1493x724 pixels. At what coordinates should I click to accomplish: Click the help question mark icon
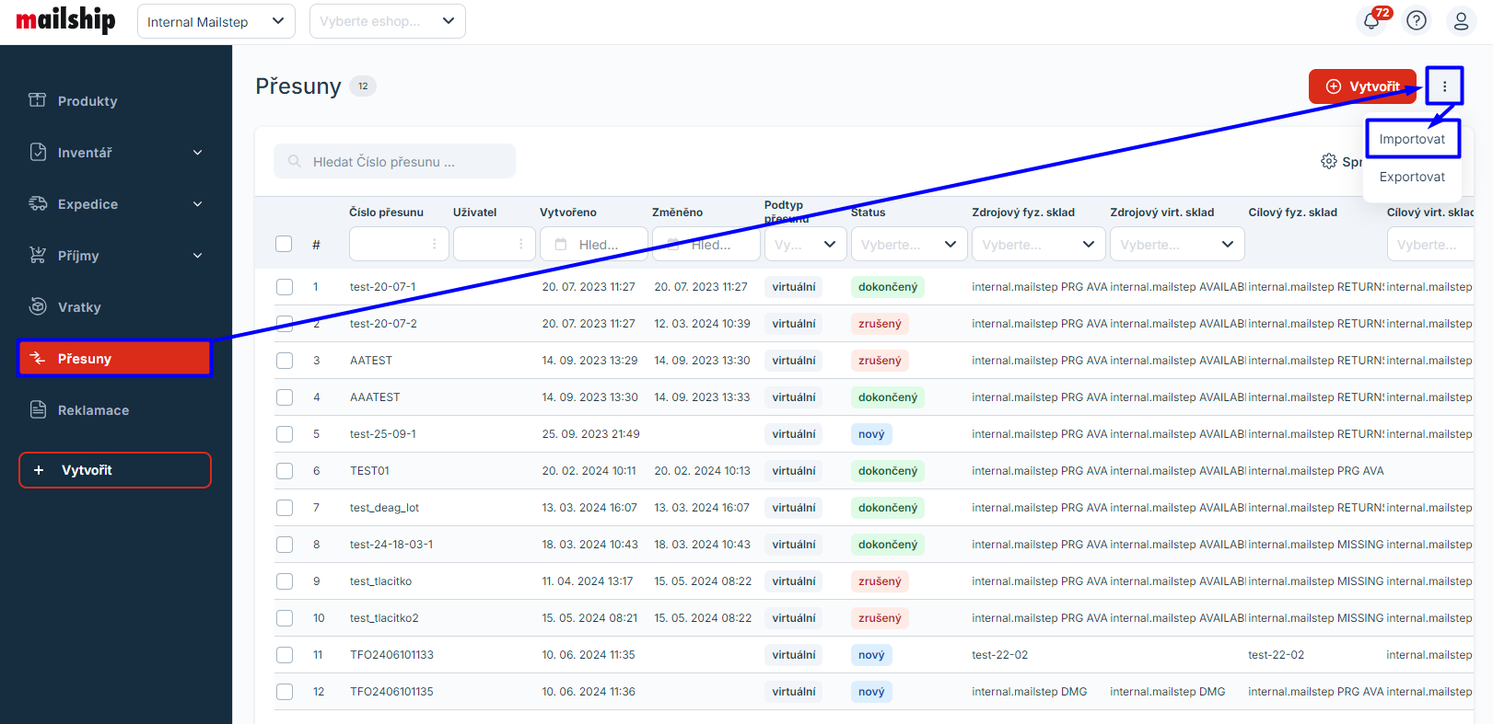(1417, 21)
